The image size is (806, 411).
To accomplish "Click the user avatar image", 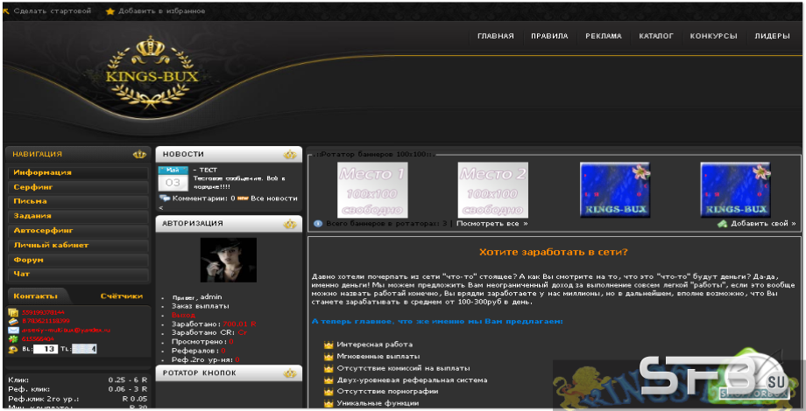I will [x=229, y=260].
